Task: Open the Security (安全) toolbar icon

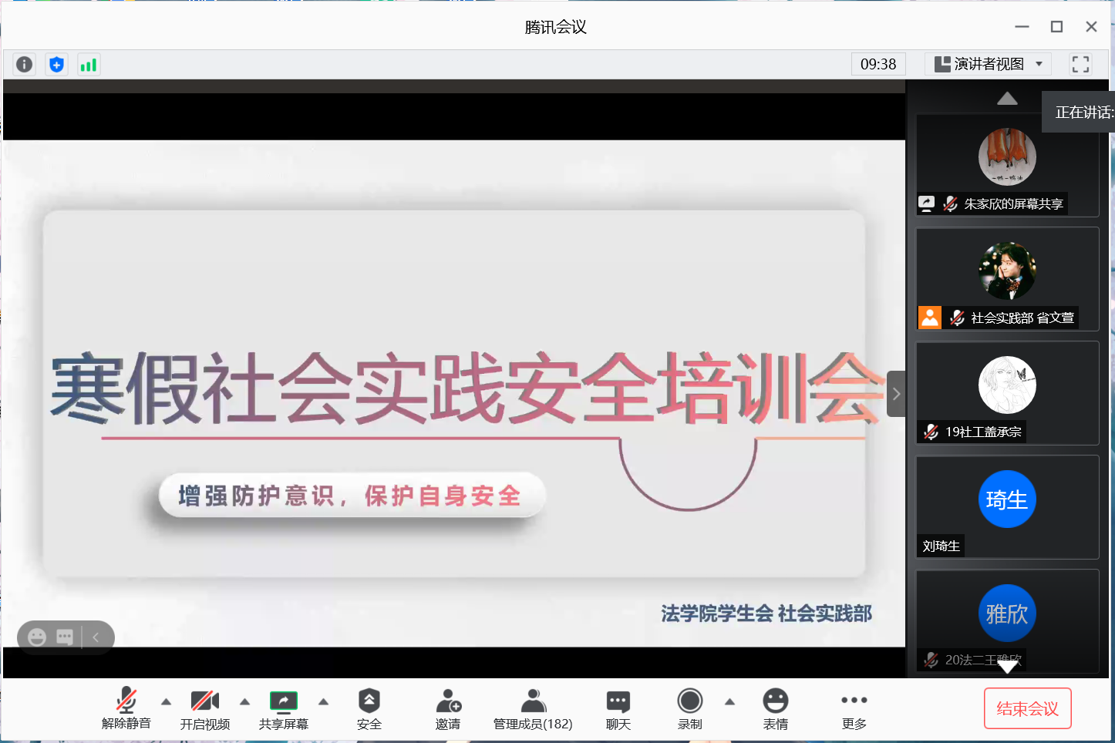Action: click(x=369, y=708)
